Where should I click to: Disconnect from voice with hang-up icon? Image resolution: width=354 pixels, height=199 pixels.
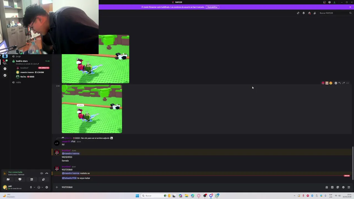coord(47,173)
